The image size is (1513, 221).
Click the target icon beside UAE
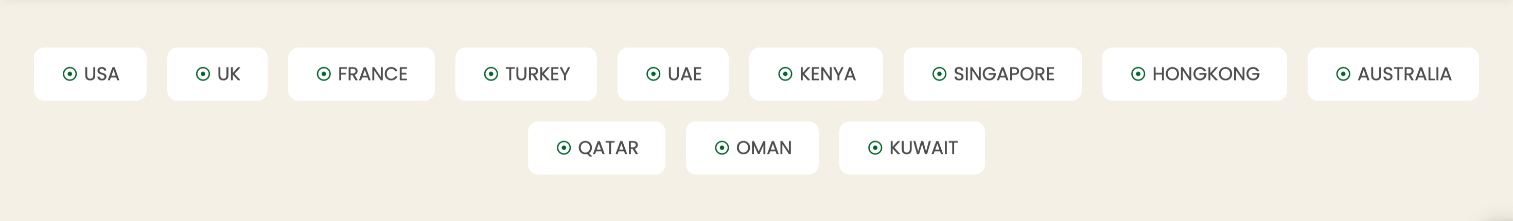[653, 74]
